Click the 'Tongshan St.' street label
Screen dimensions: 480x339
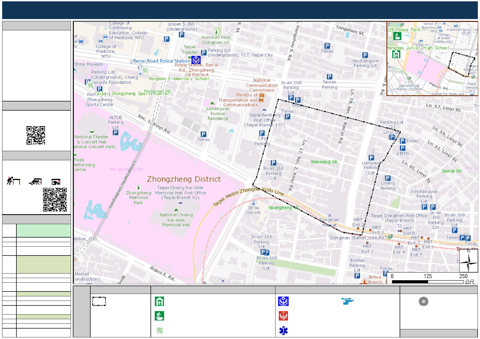click(350, 30)
